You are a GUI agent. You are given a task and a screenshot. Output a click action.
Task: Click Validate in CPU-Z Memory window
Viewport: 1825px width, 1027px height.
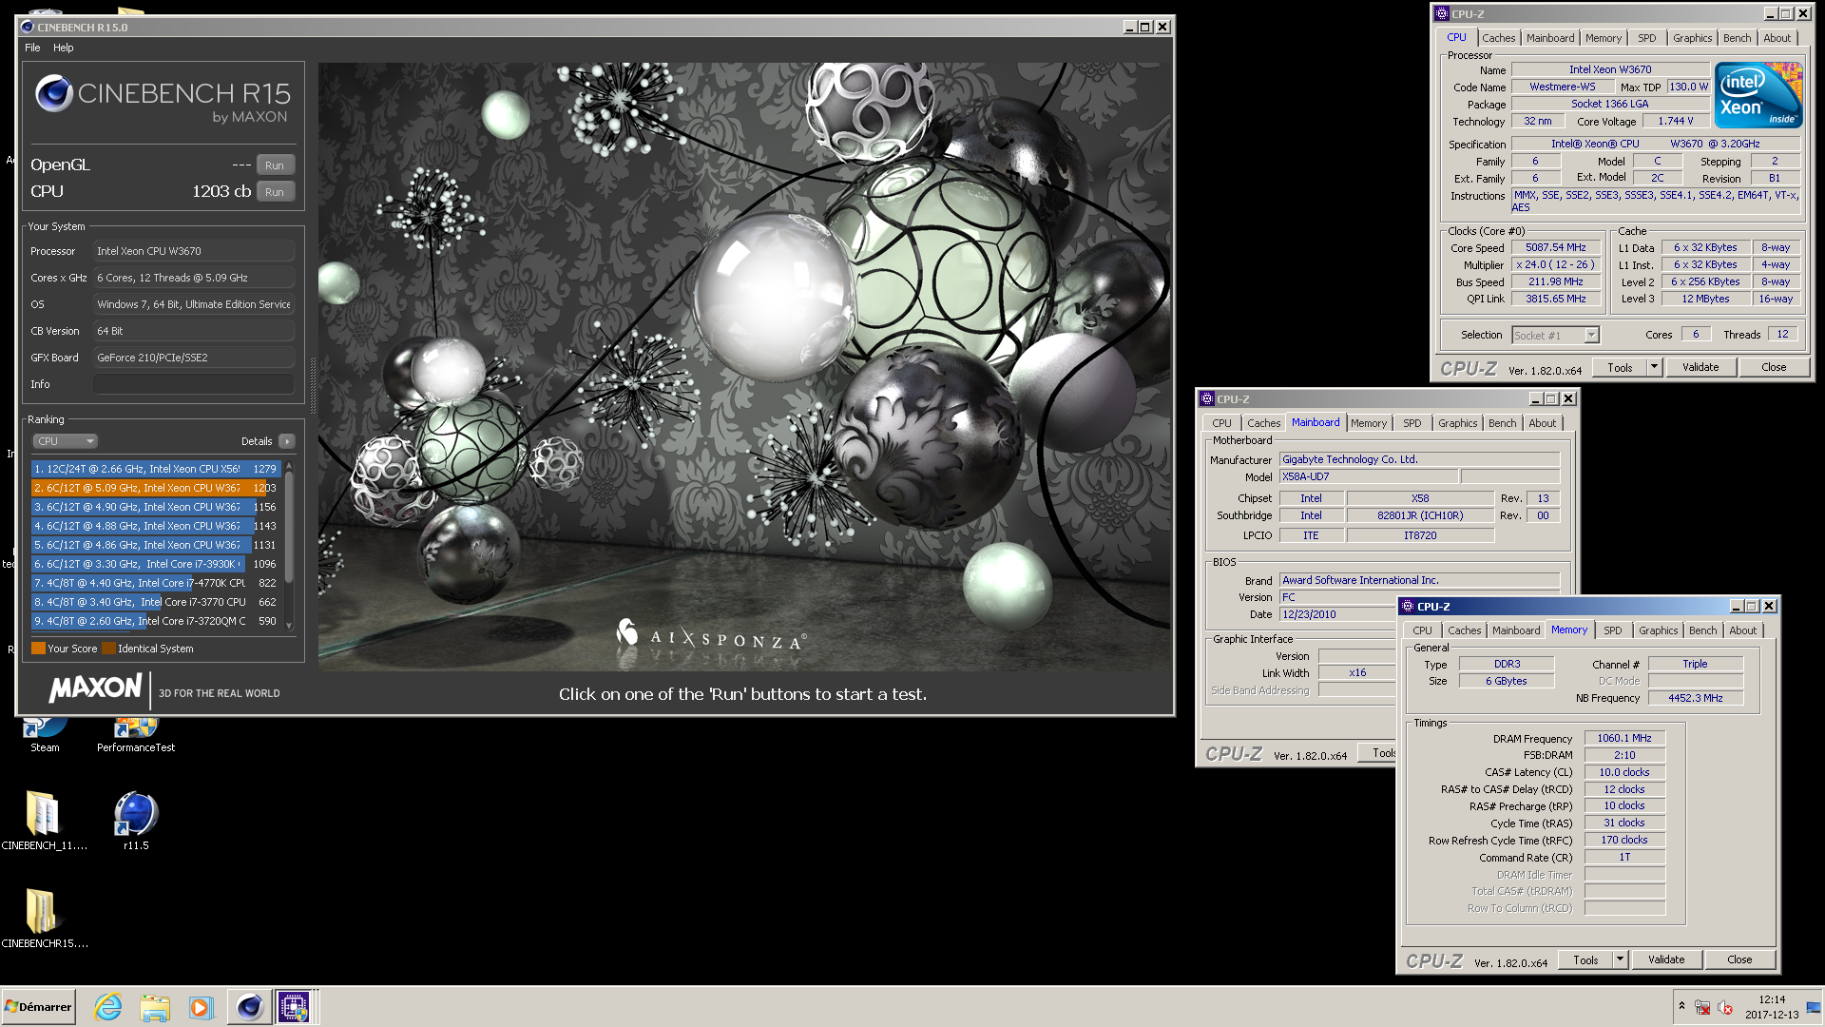1665,959
